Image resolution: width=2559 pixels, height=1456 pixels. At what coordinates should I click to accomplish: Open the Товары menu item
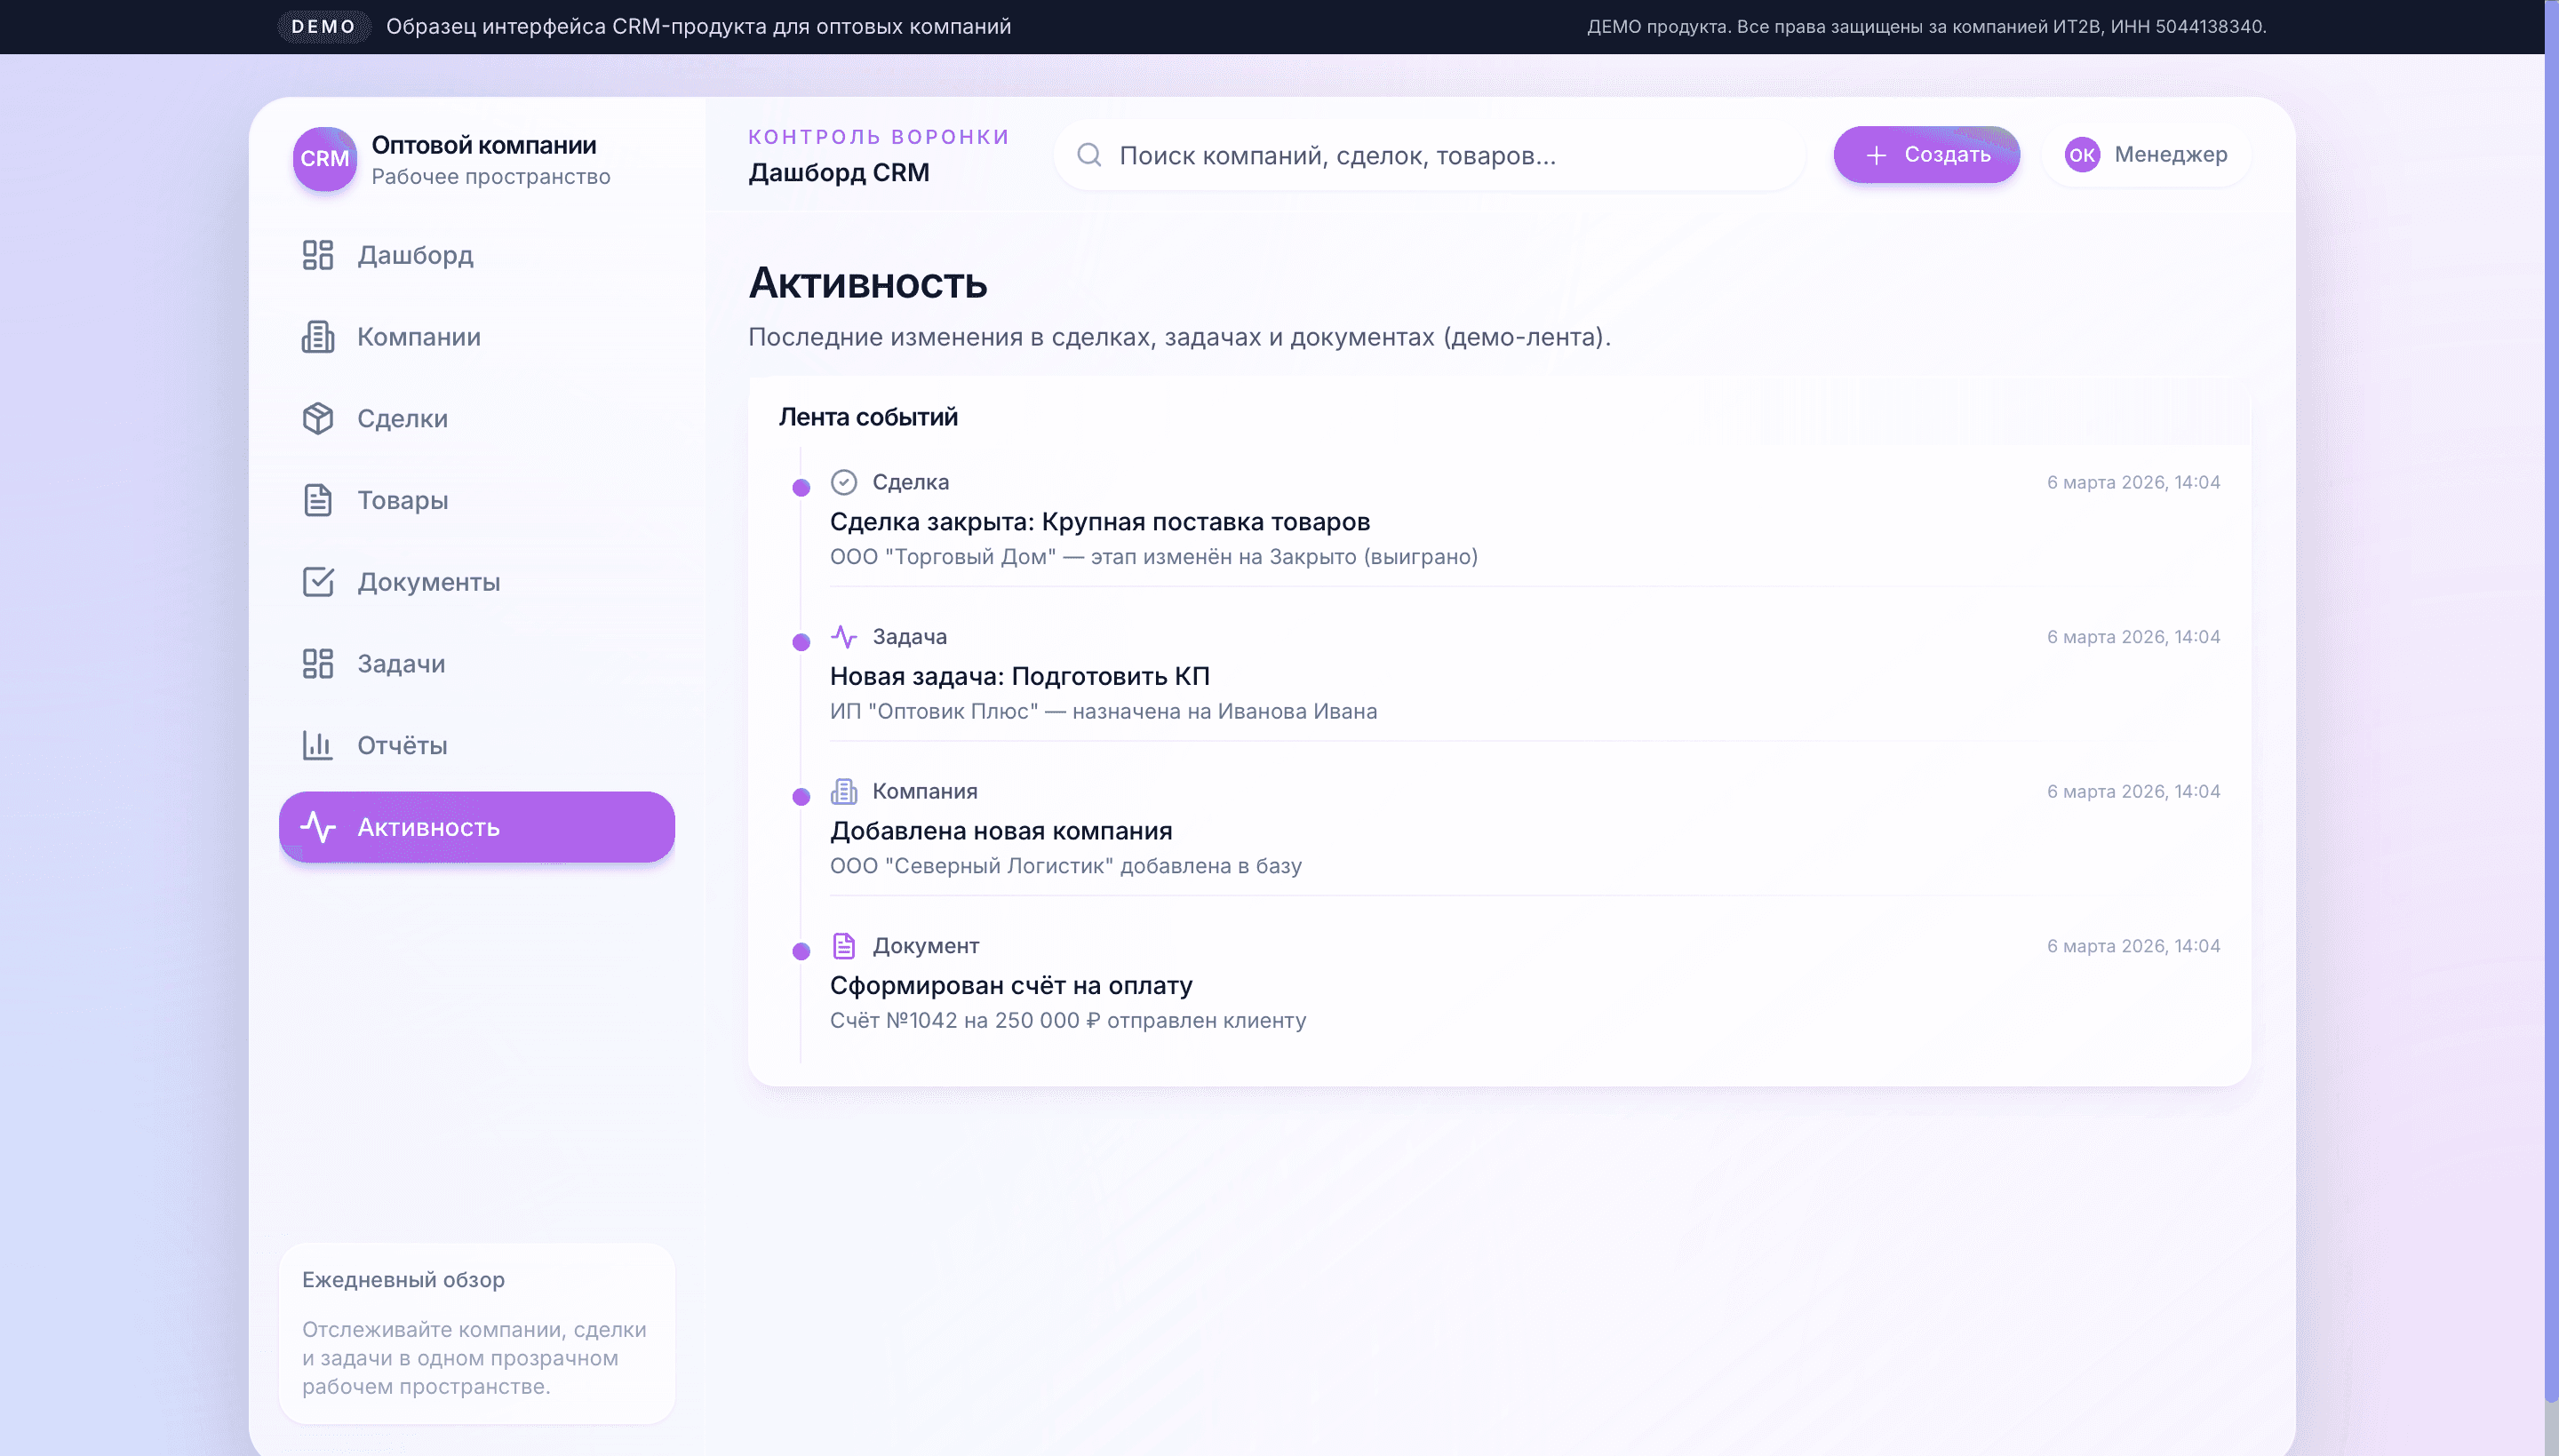[x=402, y=500]
